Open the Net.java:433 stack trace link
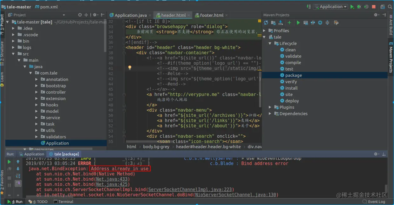Image resolution: width=394 pixels, height=205 pixels. 112,179
